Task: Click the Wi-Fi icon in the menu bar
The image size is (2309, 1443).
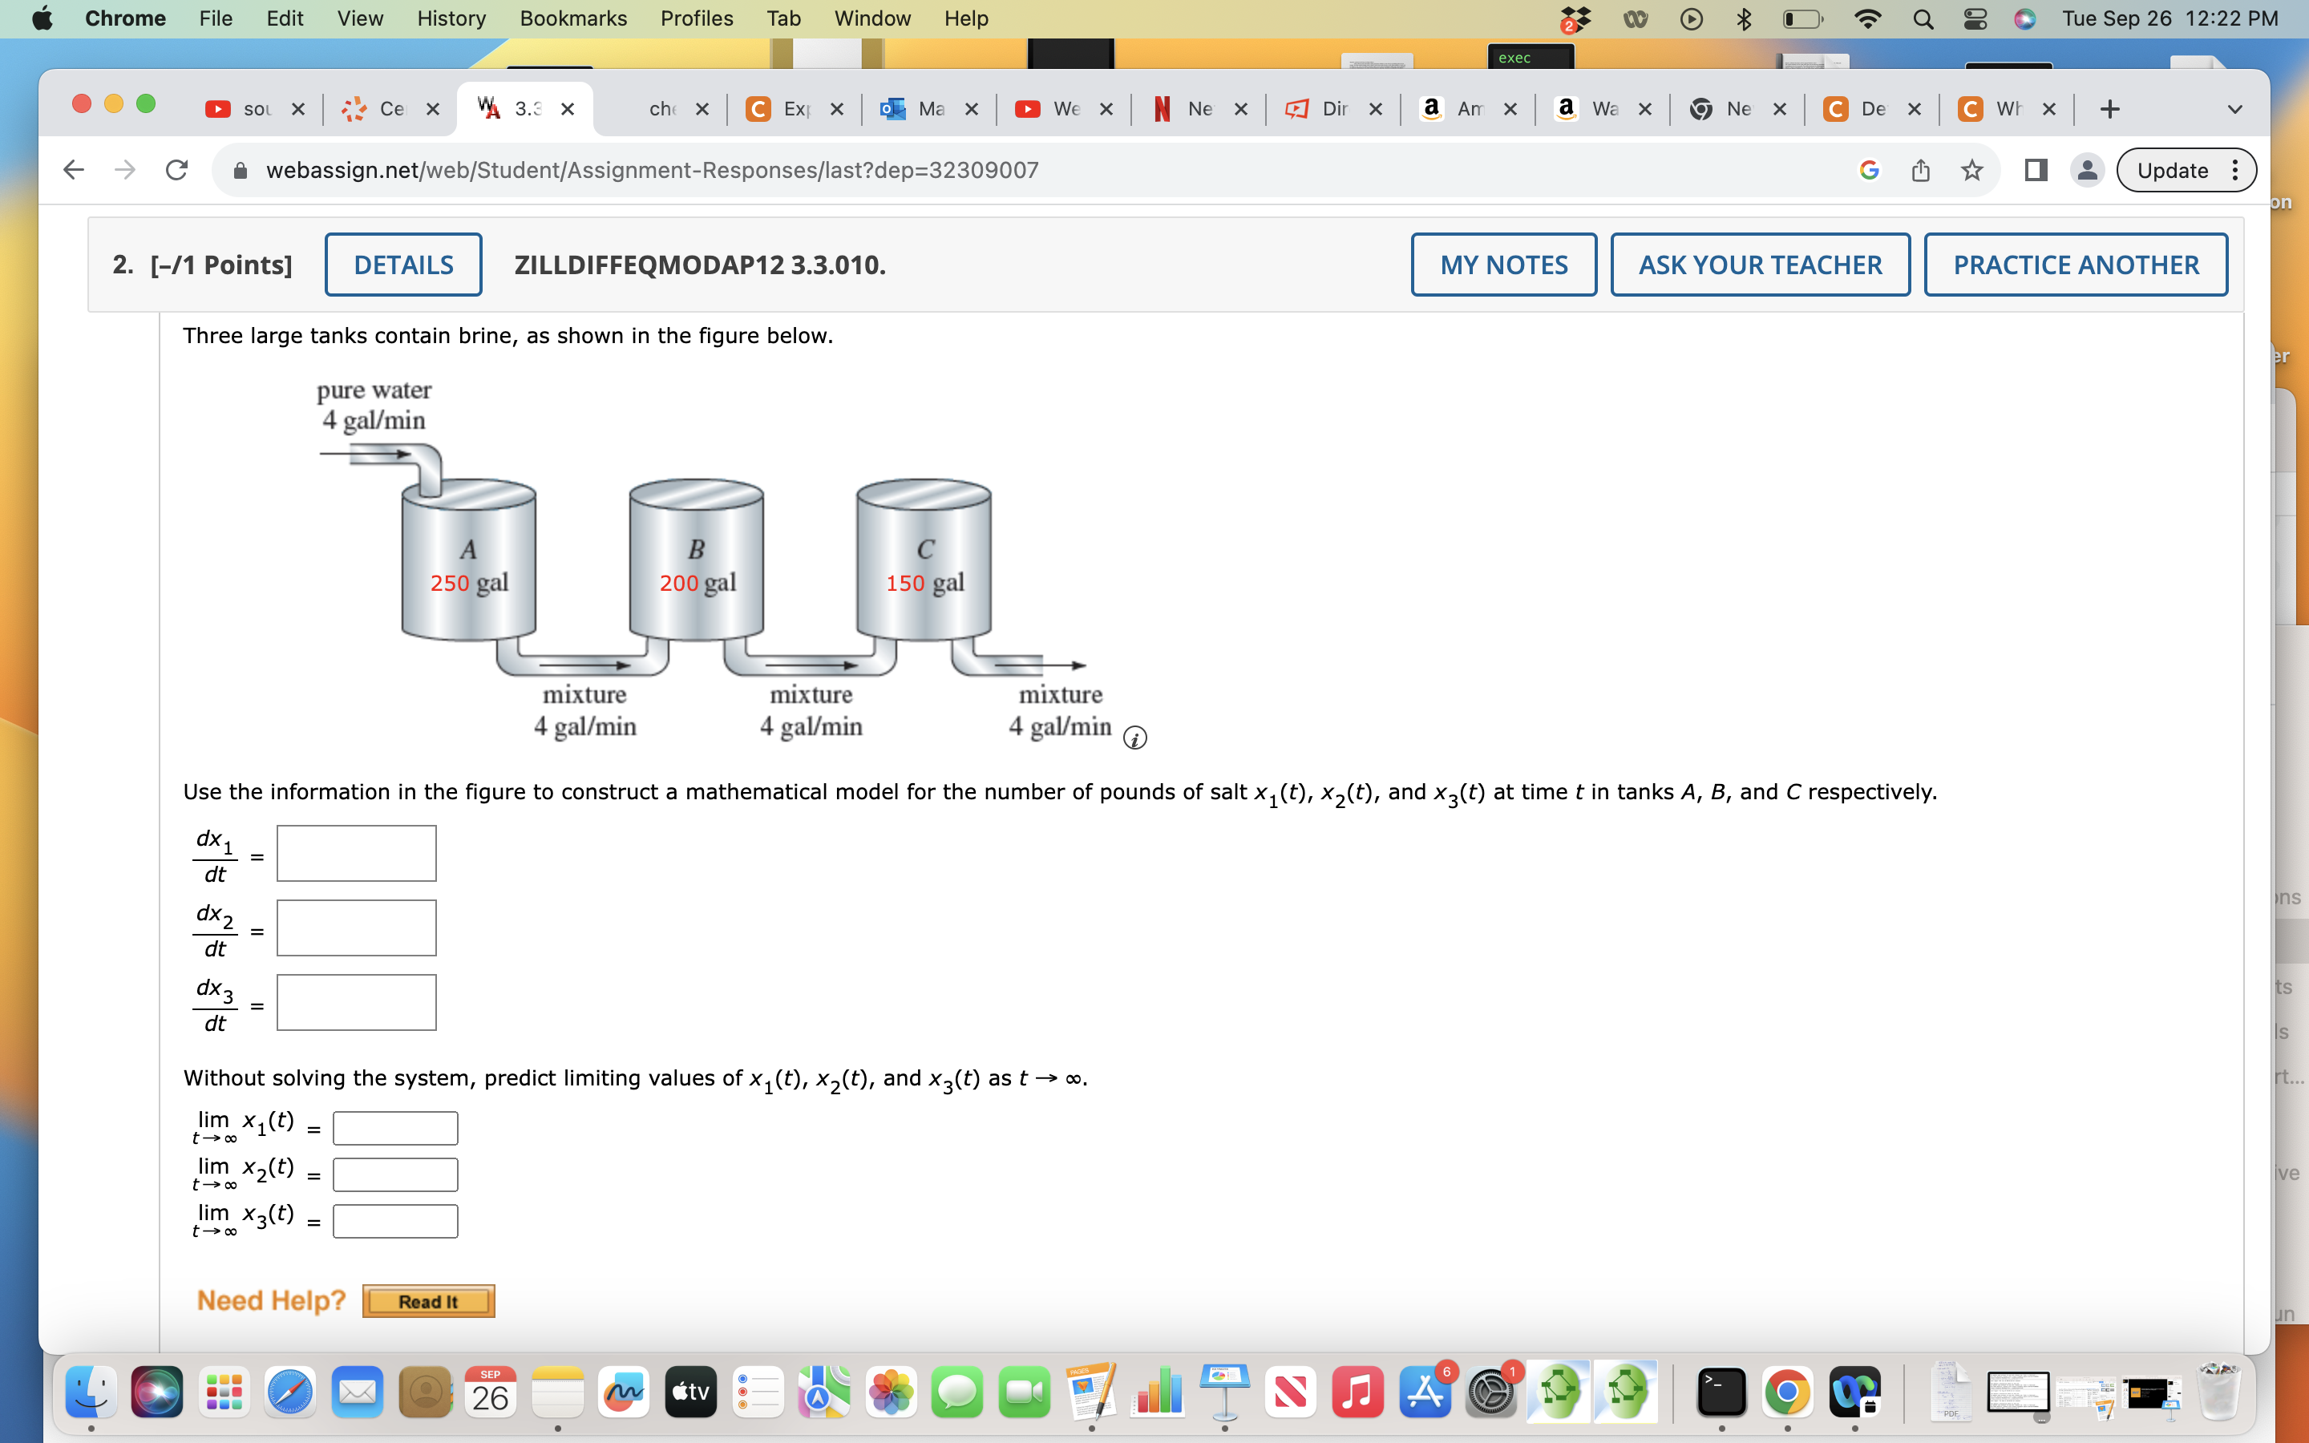Action: tap(1868, 18)
